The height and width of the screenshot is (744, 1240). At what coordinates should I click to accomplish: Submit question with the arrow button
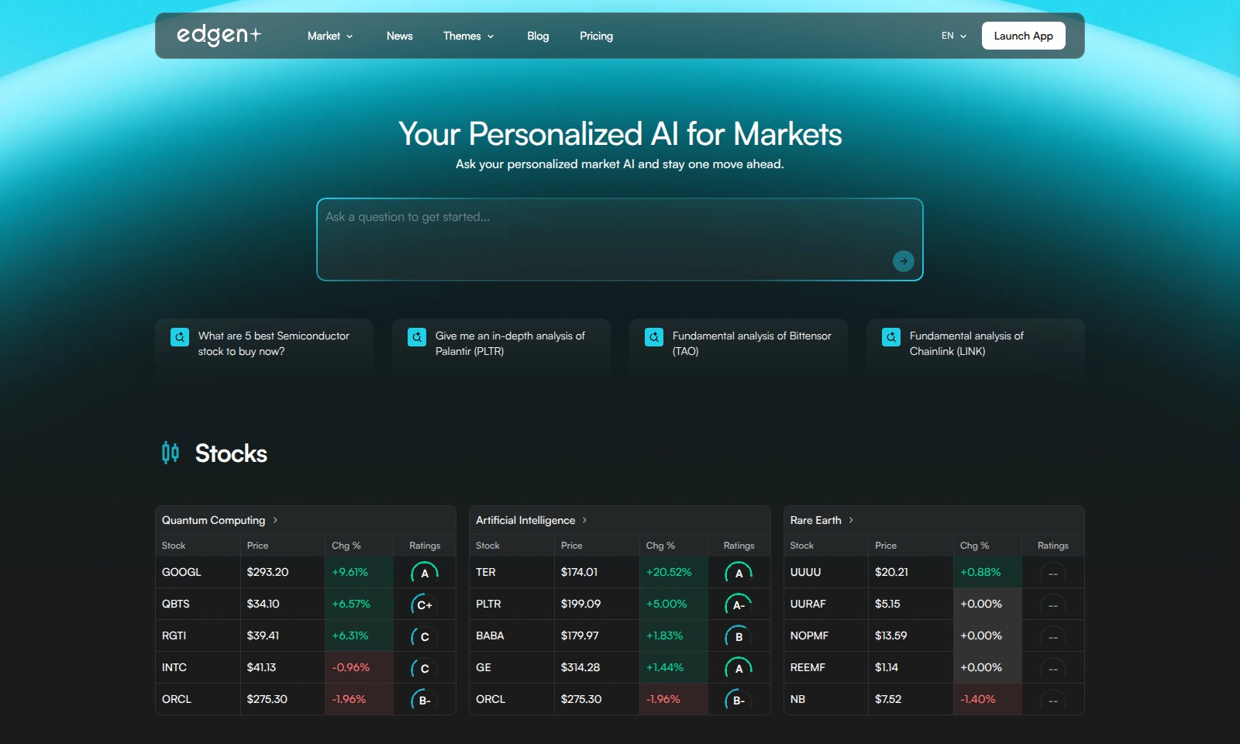coord(903,261)
